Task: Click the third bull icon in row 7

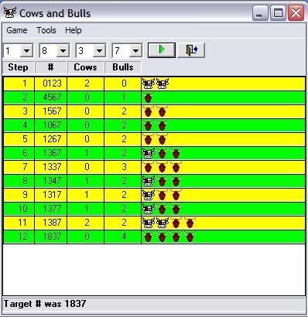Action: coord(176,168)
